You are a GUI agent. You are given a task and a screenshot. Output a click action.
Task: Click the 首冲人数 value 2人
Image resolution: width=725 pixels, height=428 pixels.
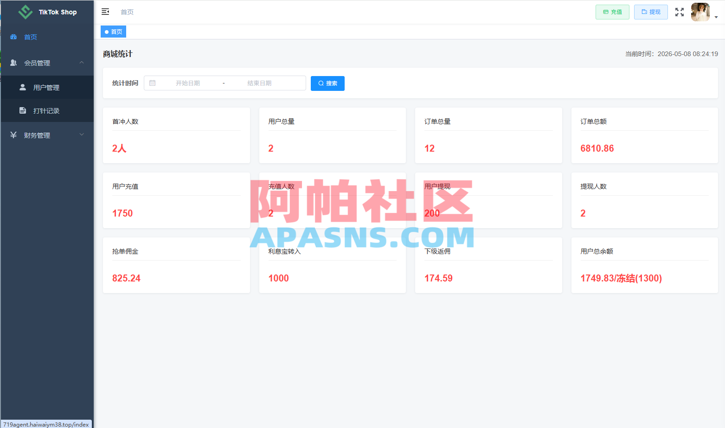pyautogui.click(x=119, y=148)
